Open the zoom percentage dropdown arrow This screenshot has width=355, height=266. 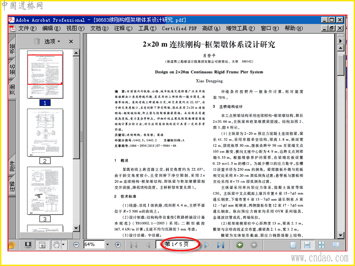coord(107,245)
